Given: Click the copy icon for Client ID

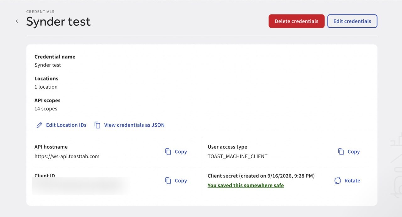Looking at the screenshot, I should 168,181.
